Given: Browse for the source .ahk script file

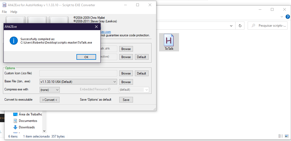Looking at the screenshot, I should 126,49.
